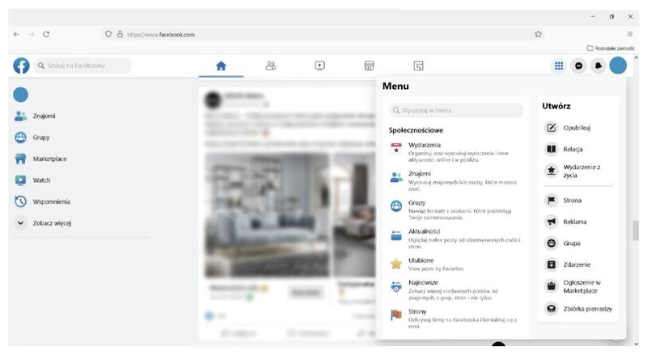The width and height of the screenshot is (647, 355).
Task: Click the shield tracking protection icon
Action: [x=108, y=34]
